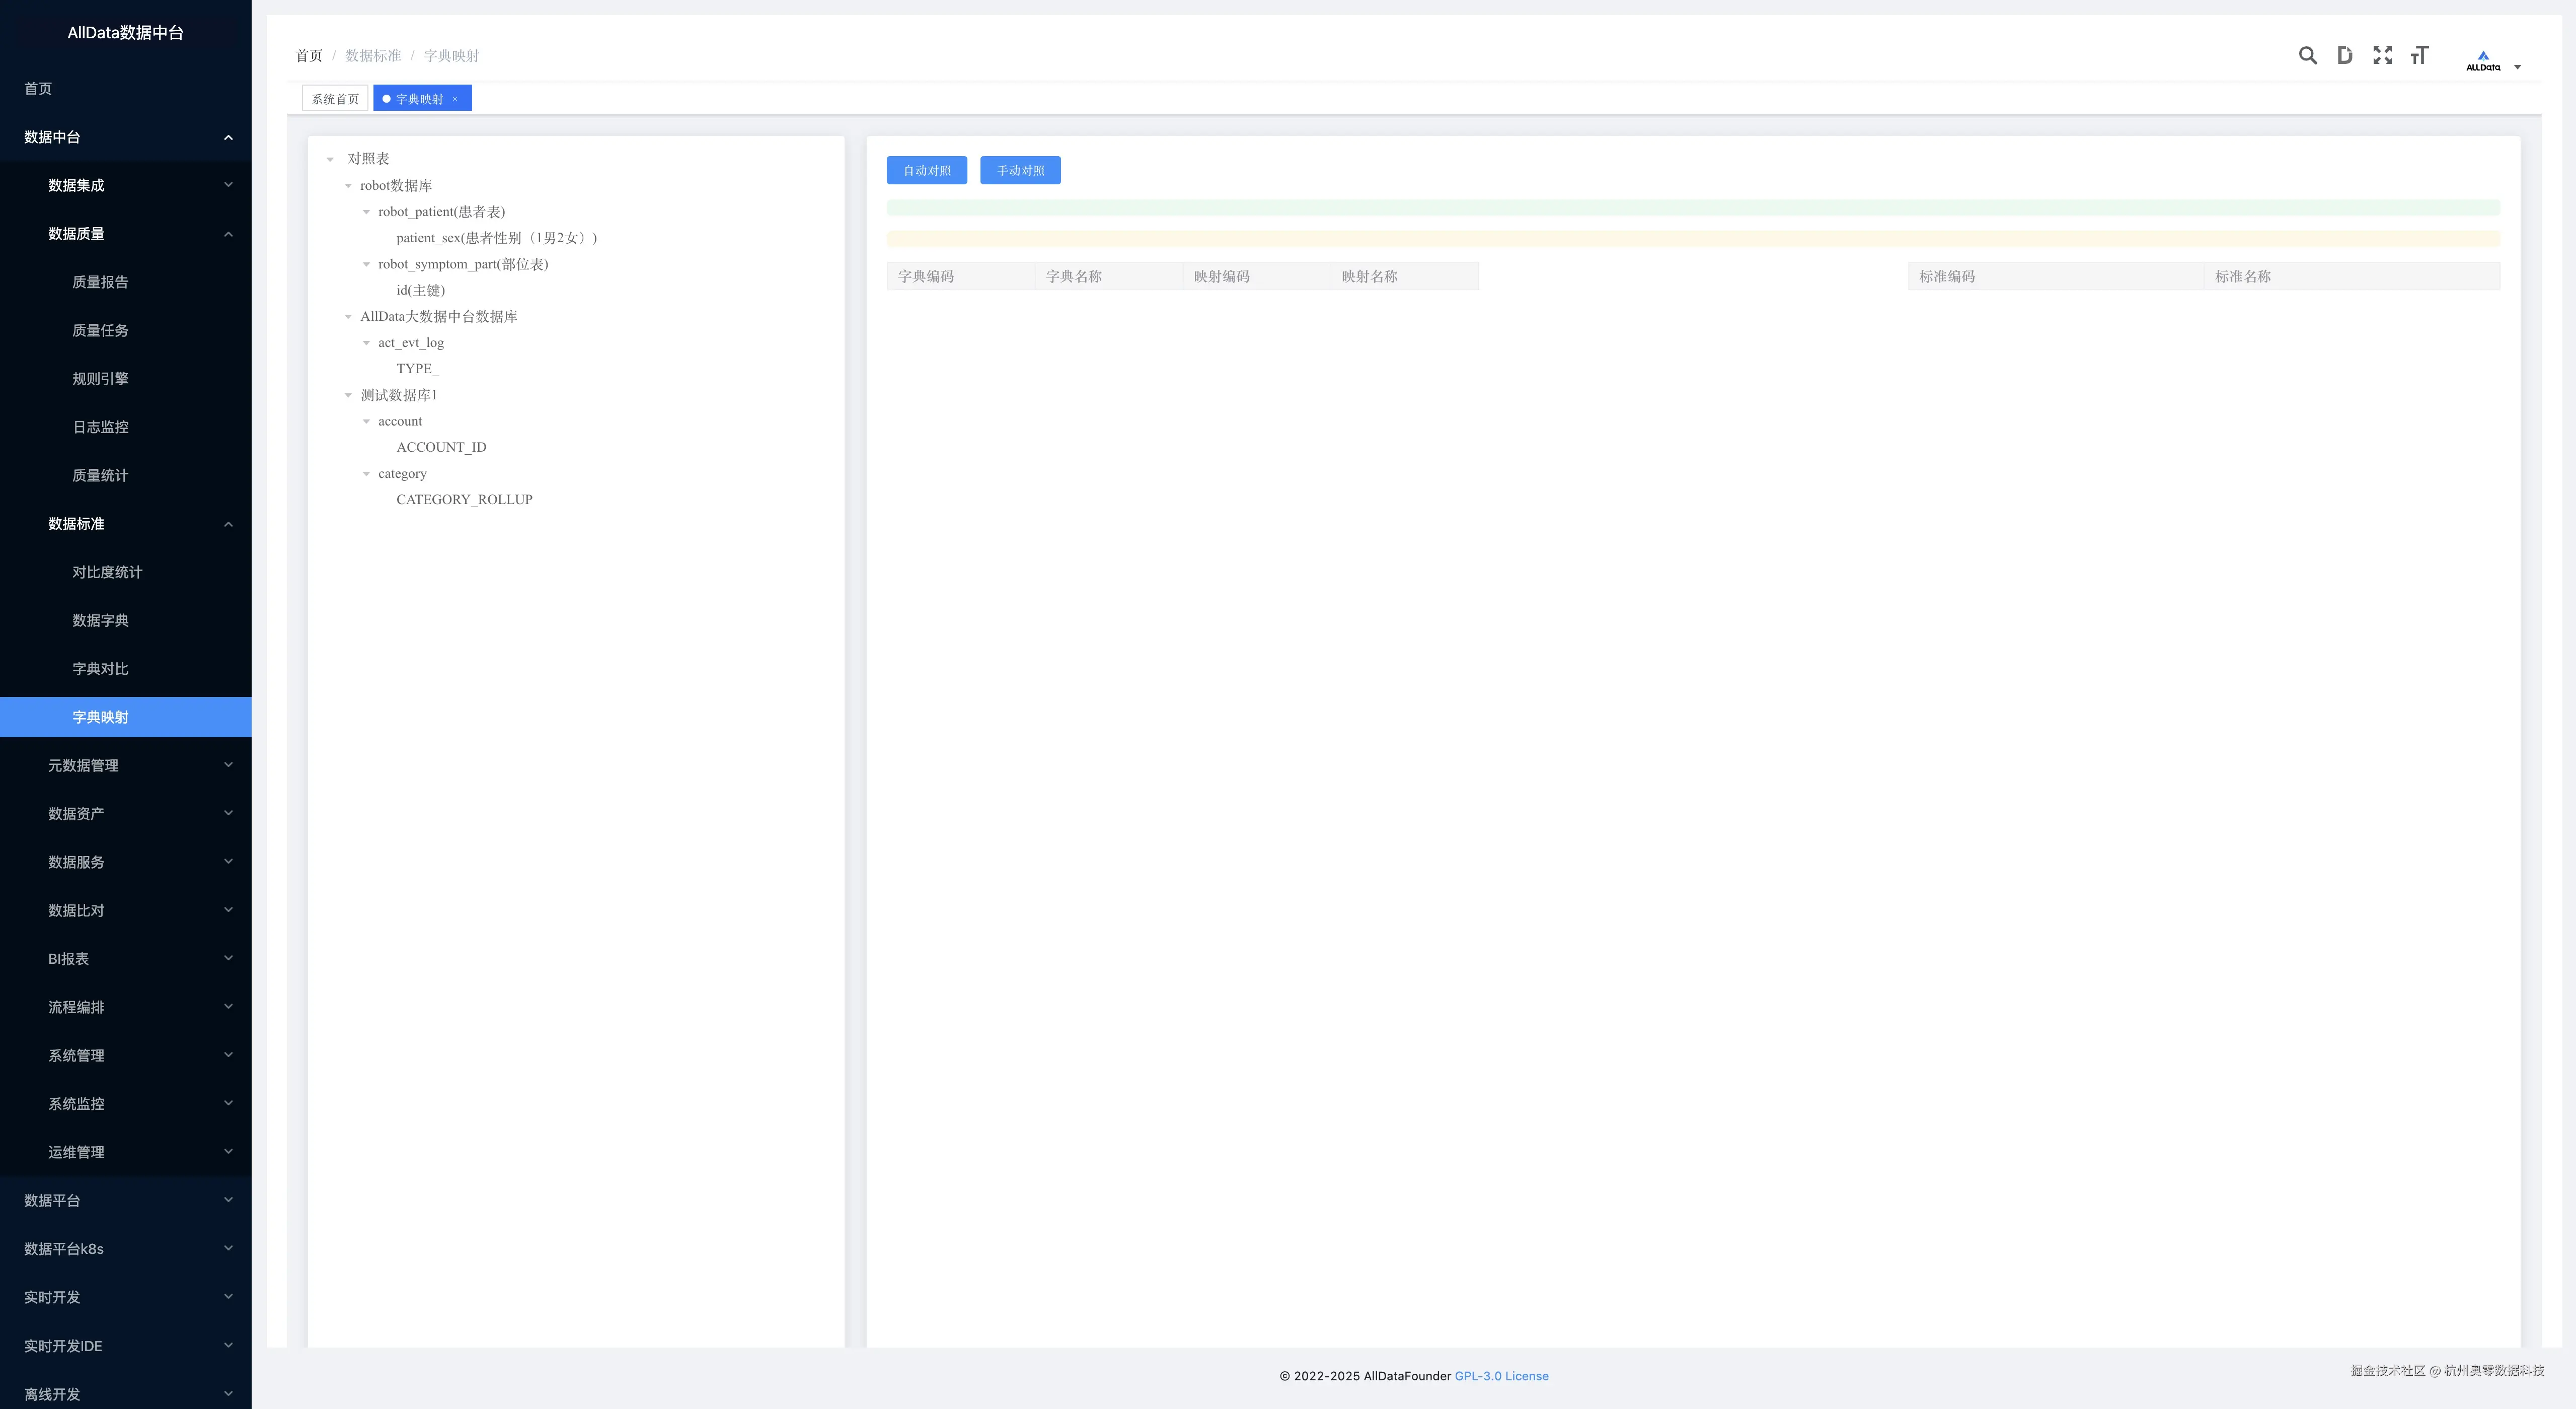Image resolution: width=2576 pixels, height=1409 pixels.
Task: Collapse the robot数据库 tree node
Action: pos(348,186)
